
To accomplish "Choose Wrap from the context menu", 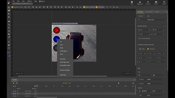I will click(61, 54).
